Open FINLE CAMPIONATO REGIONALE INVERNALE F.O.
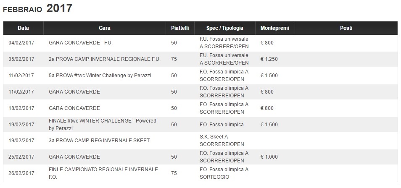Screen dimensions: 401x188 (103, 173)
